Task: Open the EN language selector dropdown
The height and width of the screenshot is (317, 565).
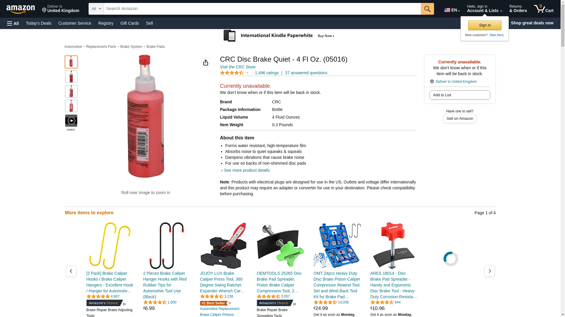Action: pyautogui.click(x=452, y=10)
